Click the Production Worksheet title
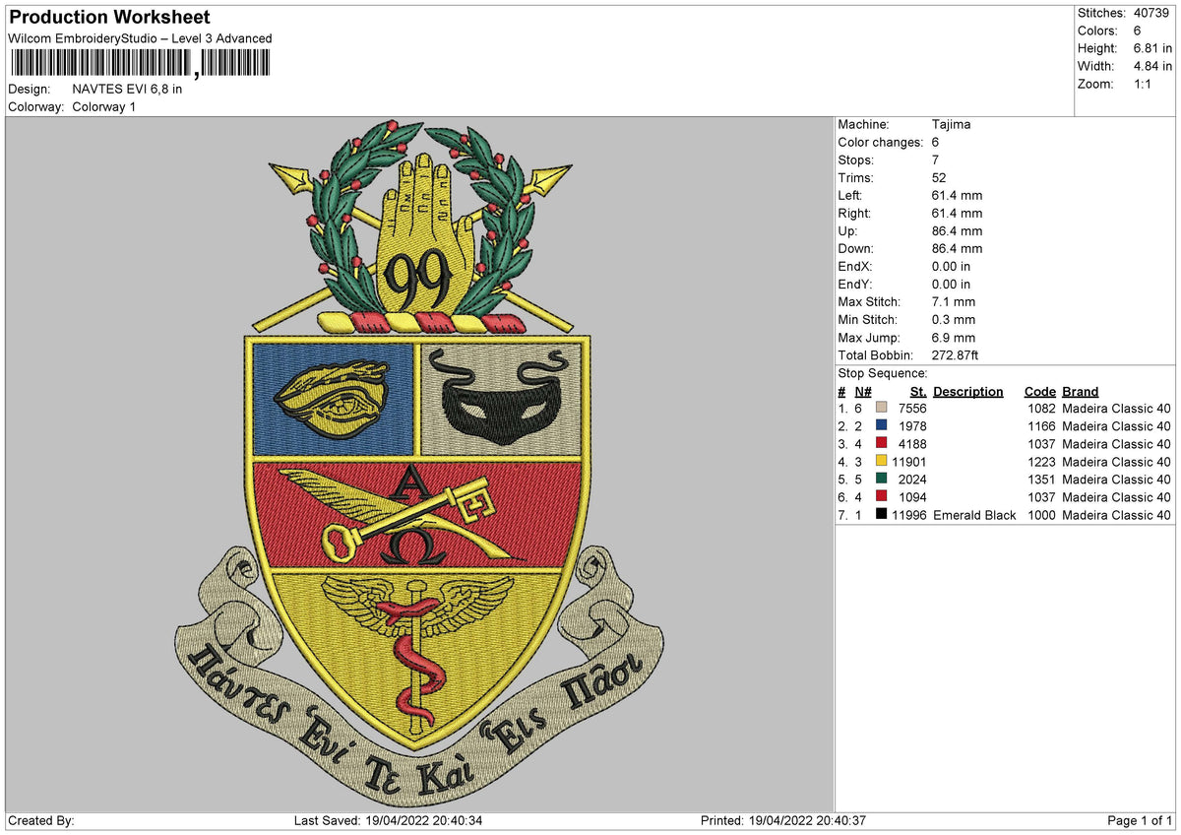 pyautogui.click(x=109, y=18)
